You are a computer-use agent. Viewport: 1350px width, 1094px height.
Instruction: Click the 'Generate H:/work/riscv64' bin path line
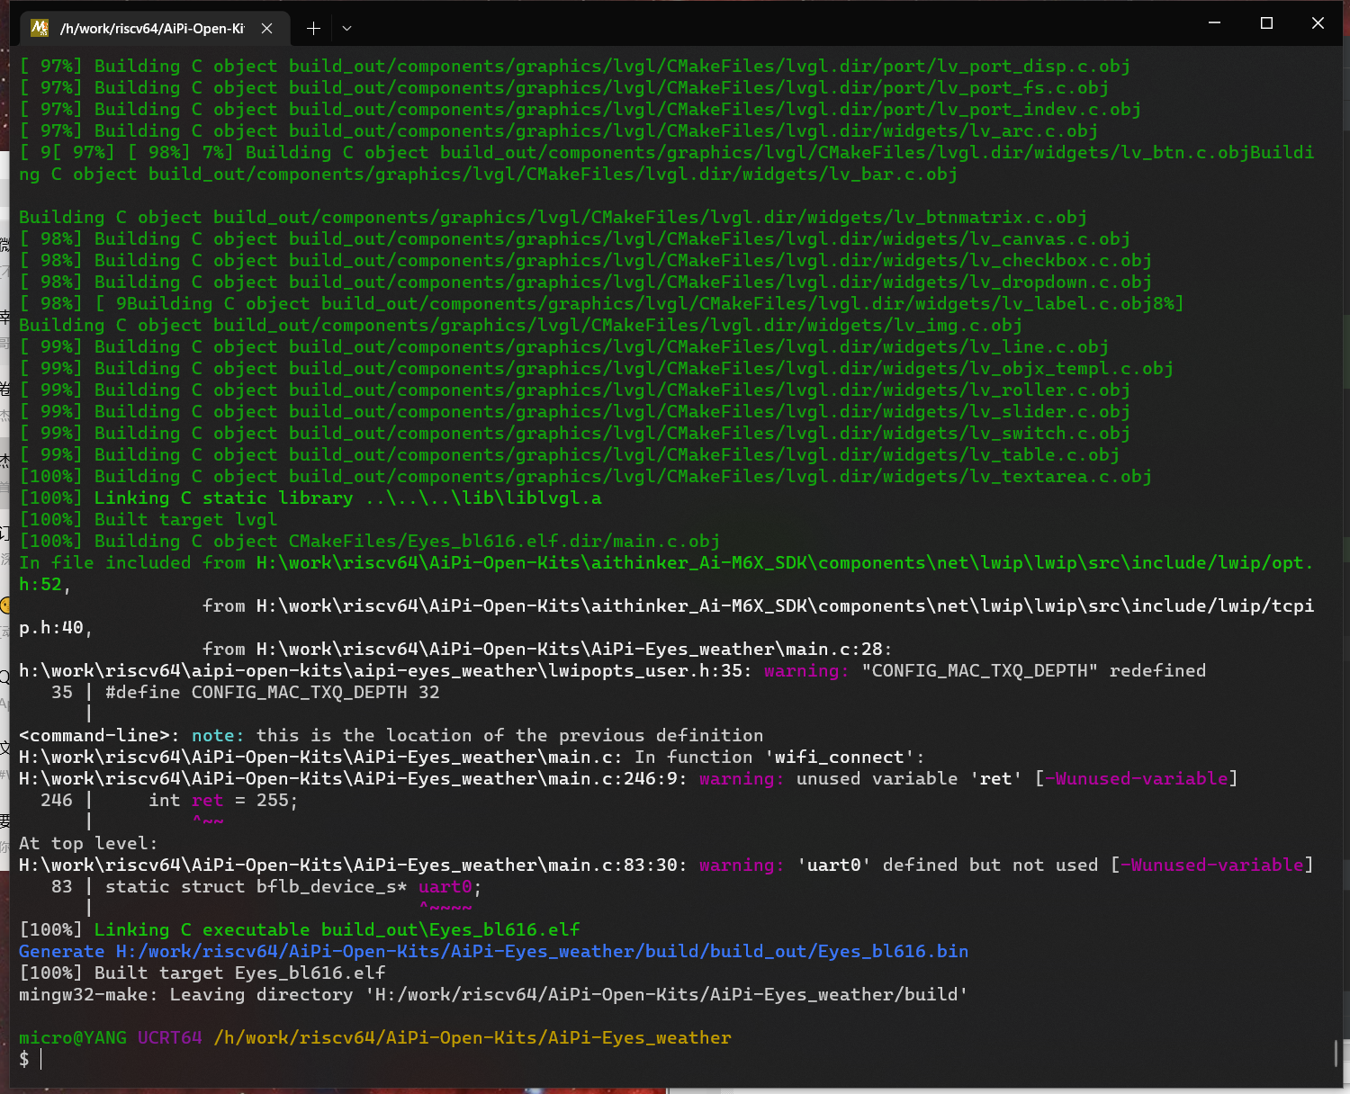[494, 951]
